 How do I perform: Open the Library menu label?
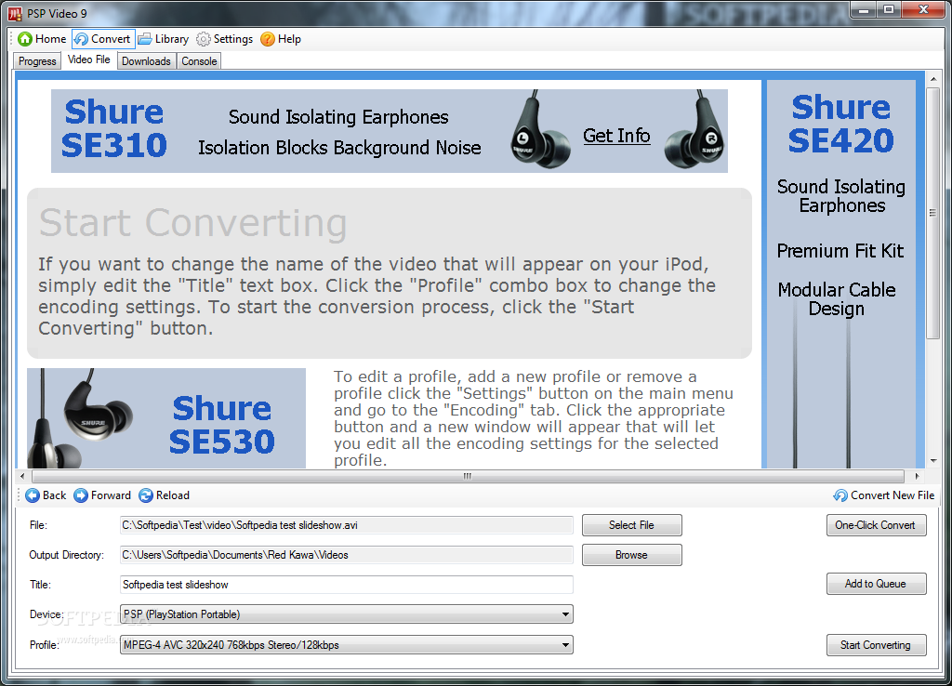coord(172,39)
